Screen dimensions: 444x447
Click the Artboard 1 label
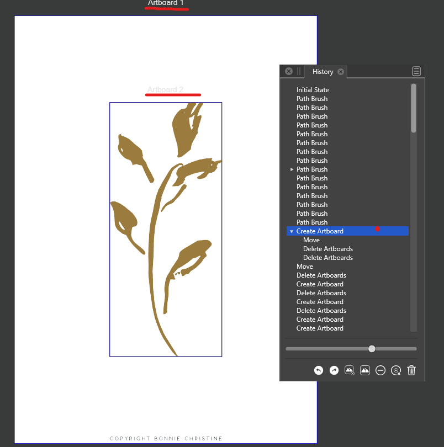[166, 3]
